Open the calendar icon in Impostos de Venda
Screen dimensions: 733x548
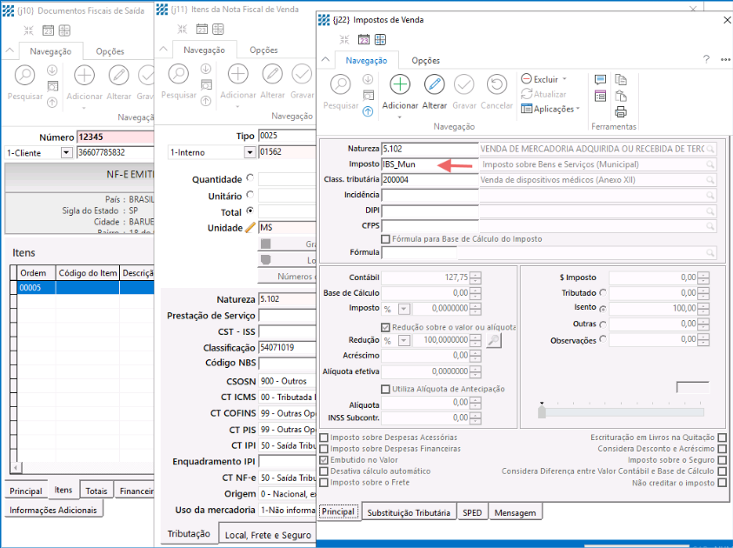(364, 39)
